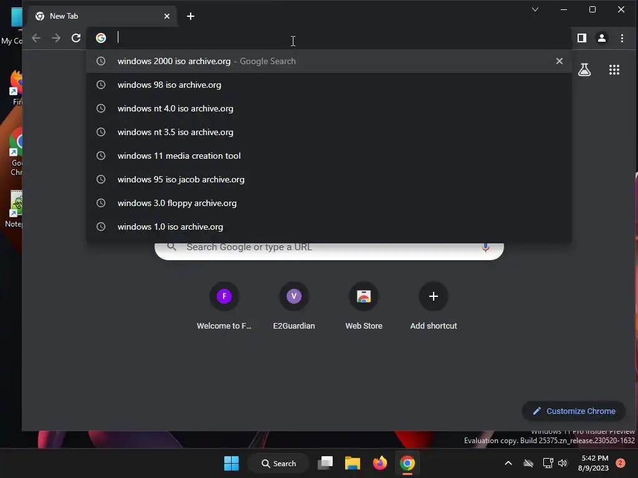
Task: Click the cloud sync icon in tray
Action: 528,463
